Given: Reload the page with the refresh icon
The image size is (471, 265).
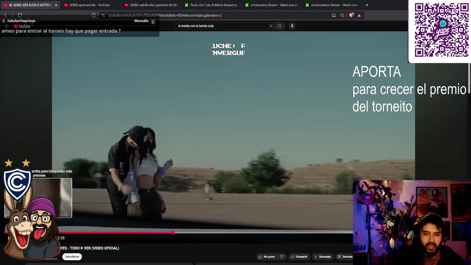Looking at the screenshot, I should (x=20, y=15).
